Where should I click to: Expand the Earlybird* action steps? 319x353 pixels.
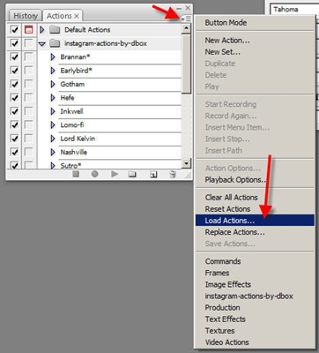coord(53,71)
